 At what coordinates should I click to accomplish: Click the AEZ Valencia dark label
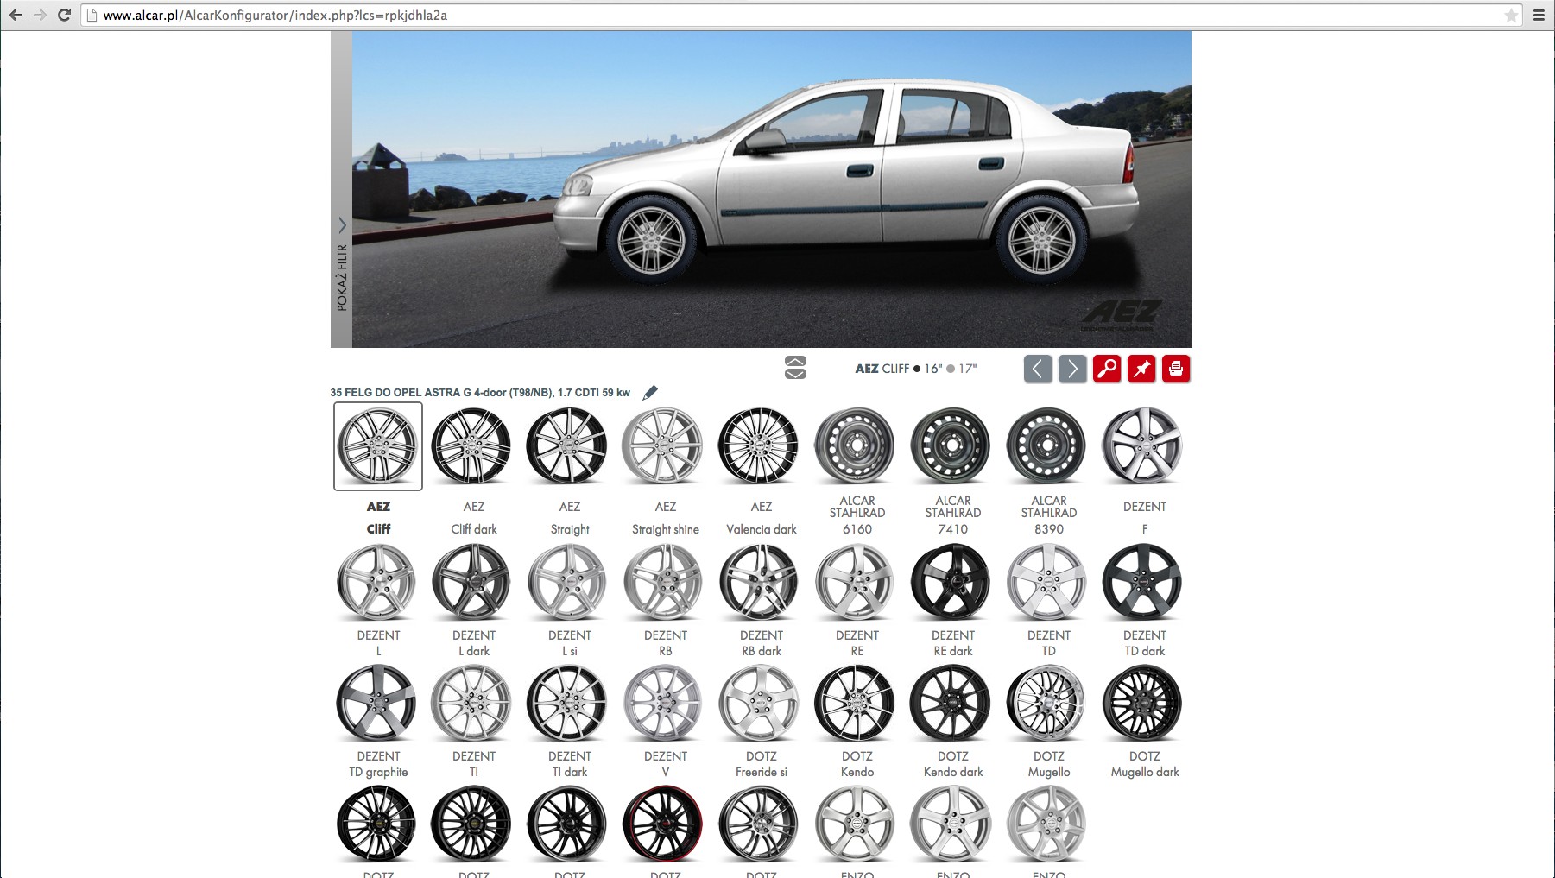tap(761, 529)
